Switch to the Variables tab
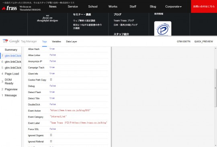The height and width of the screenshot is (147, 217). click(x=56, y=41)
